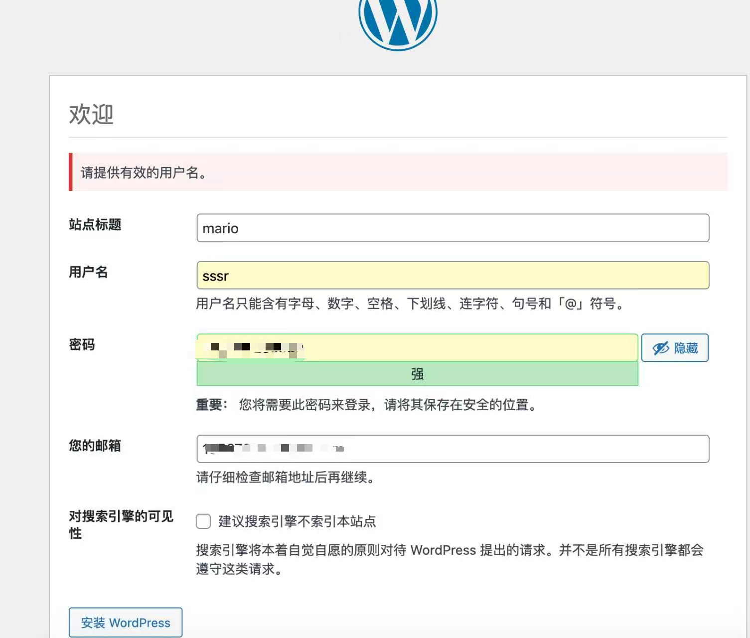750x638 pixels.
Task: Focus the 站点标题 field containing mario
Action: point(452,228)
